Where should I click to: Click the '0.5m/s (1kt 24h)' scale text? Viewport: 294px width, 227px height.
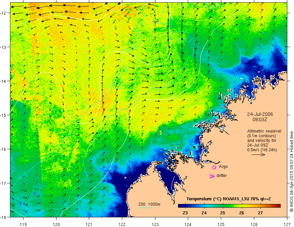[262, 150]
